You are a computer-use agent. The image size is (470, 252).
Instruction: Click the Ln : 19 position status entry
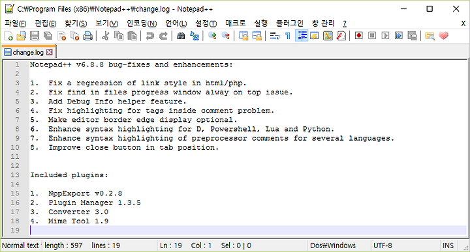pyautogui.click(x=171, y=245)
